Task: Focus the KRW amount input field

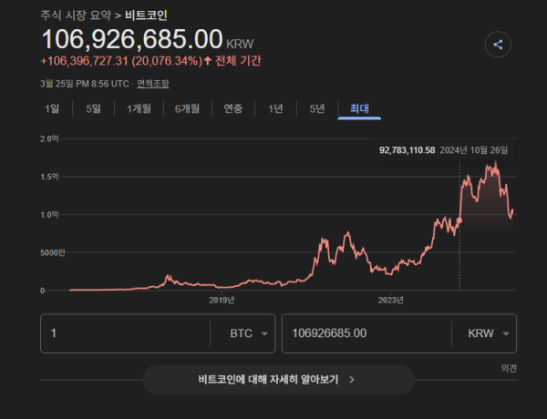Action: (x=365, y=333)
